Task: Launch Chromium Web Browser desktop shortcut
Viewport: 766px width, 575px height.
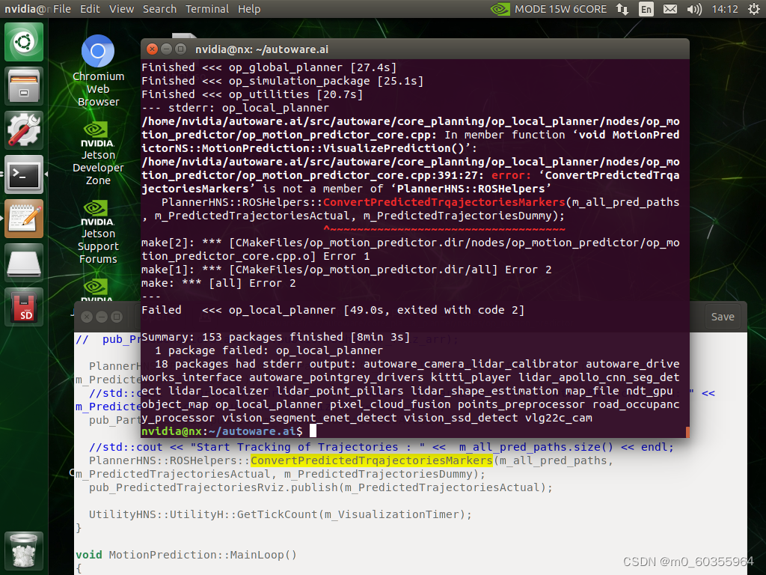Action: coord(98,70)
